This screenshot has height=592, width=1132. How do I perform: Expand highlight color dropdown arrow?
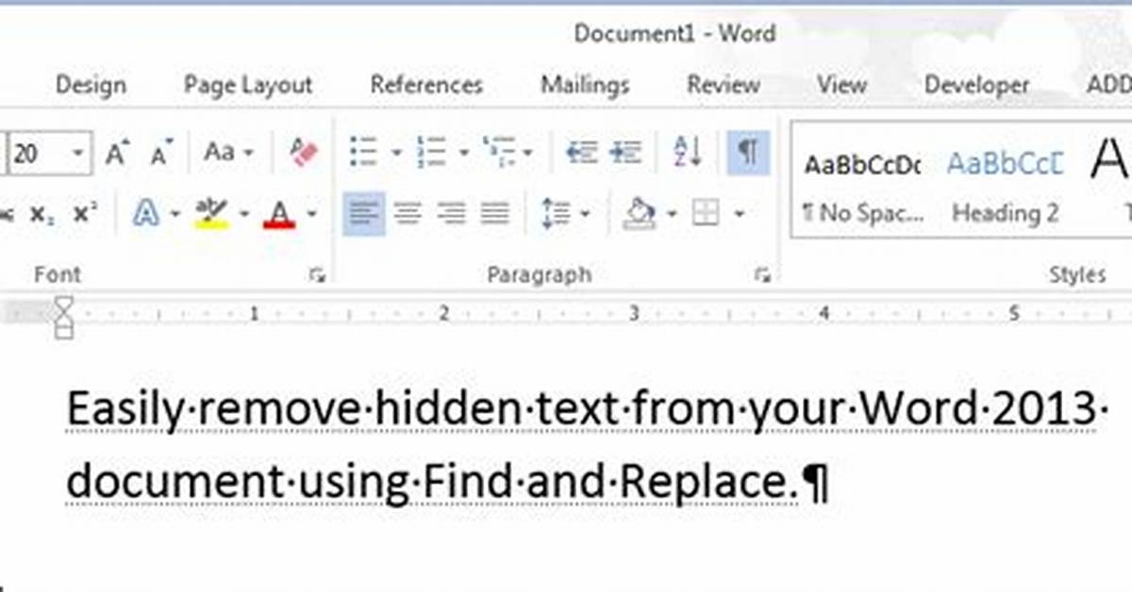(243, 215)
